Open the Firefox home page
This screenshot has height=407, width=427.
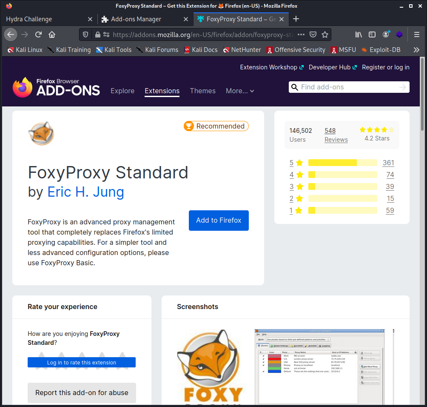coord(52,34)
